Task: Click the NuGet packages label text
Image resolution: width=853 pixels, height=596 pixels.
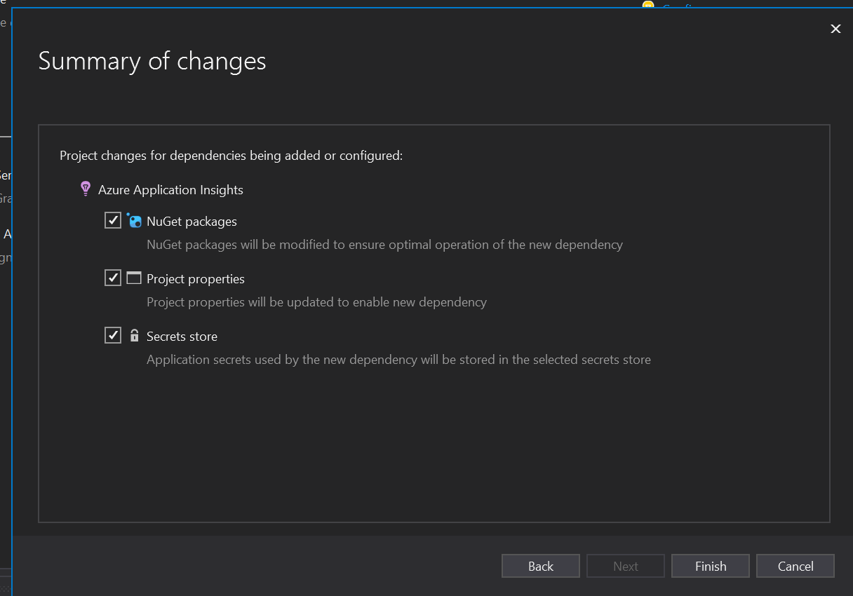Action: pos(192,220)
